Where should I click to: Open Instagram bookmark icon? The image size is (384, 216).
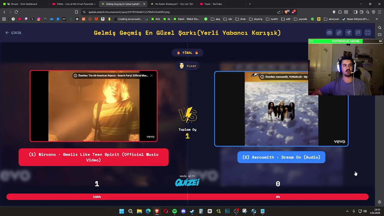[39, 19]
